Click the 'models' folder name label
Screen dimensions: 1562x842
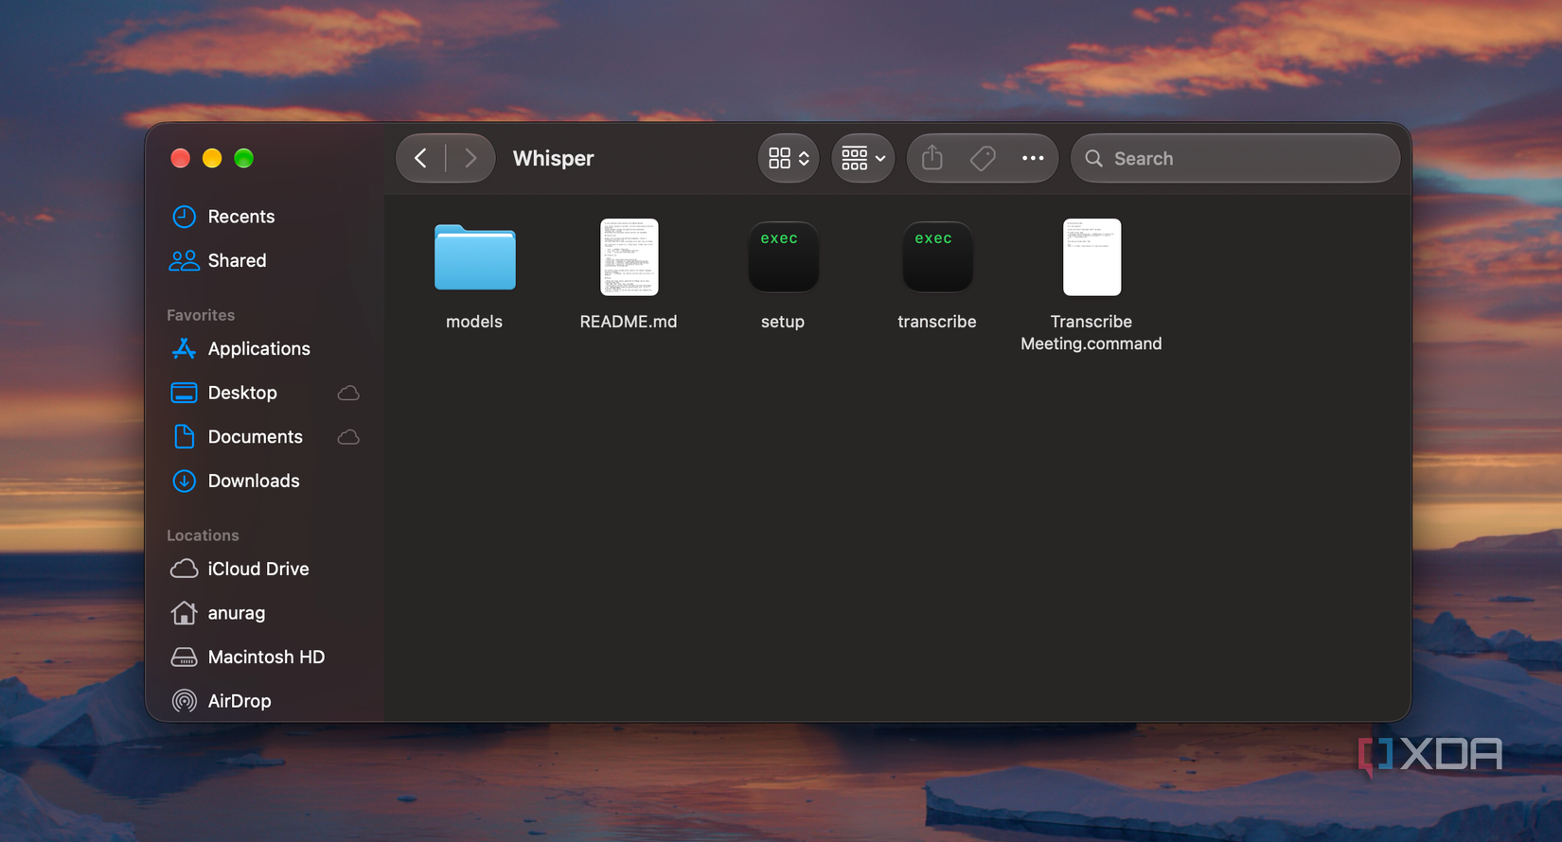click(x=474, y=322)
